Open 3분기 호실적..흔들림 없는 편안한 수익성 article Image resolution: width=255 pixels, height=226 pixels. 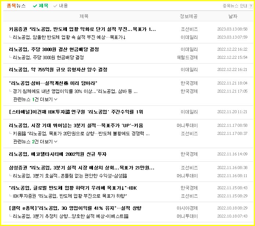click(70, 176)
